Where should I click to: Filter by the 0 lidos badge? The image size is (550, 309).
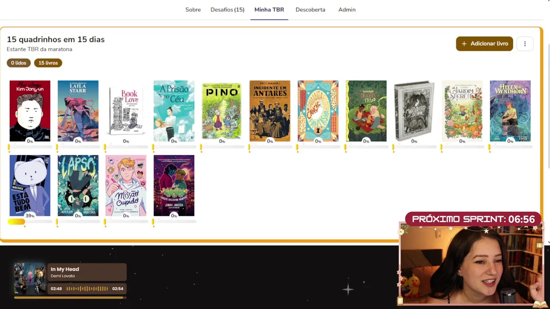(x=18, y=63)
